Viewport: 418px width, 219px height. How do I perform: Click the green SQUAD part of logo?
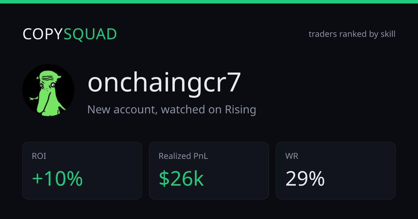90,34
